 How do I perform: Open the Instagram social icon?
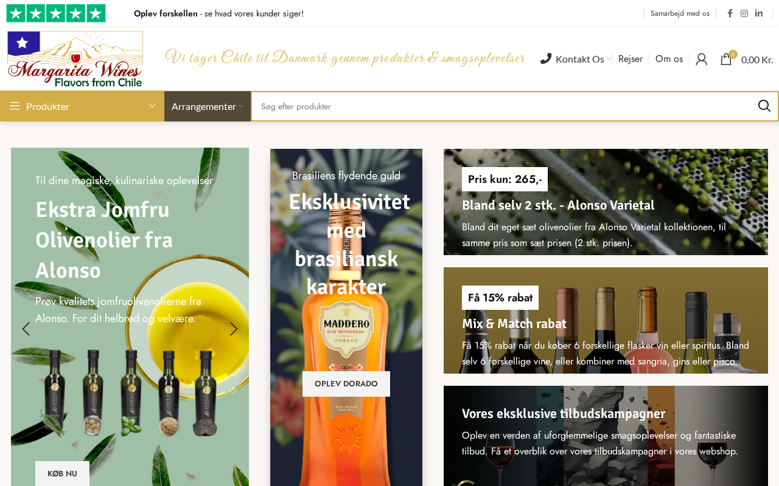744,13
